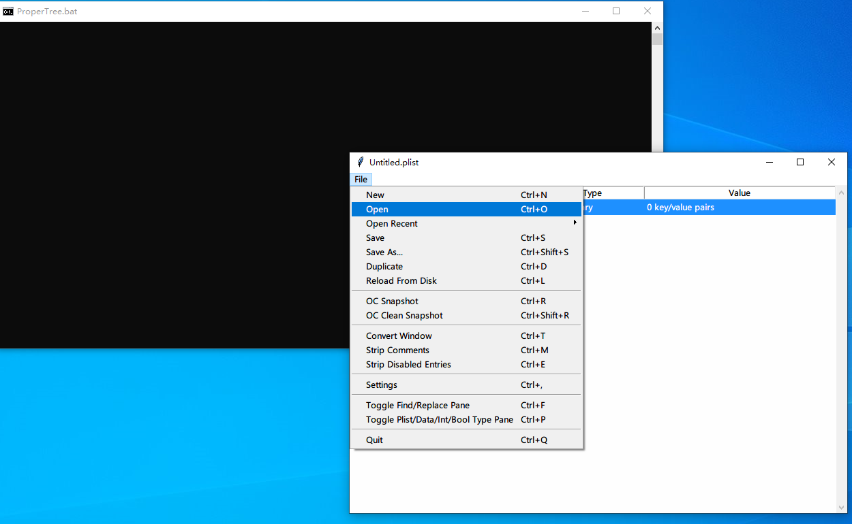
Task: Toggle Find/Replace Pane
Action: pos(418,406)
